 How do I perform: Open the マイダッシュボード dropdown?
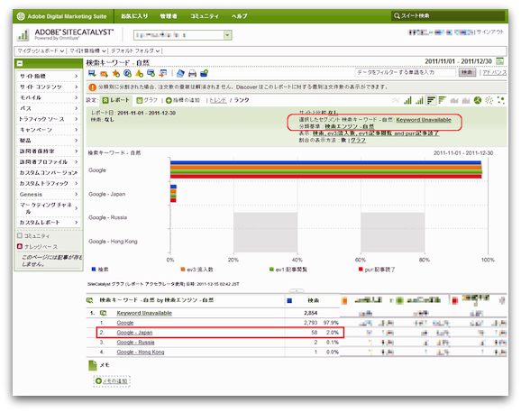[41, 50]
